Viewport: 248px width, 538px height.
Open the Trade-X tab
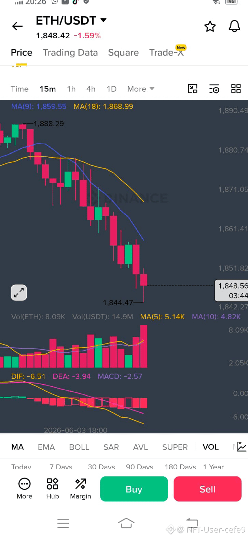point(167,53)
